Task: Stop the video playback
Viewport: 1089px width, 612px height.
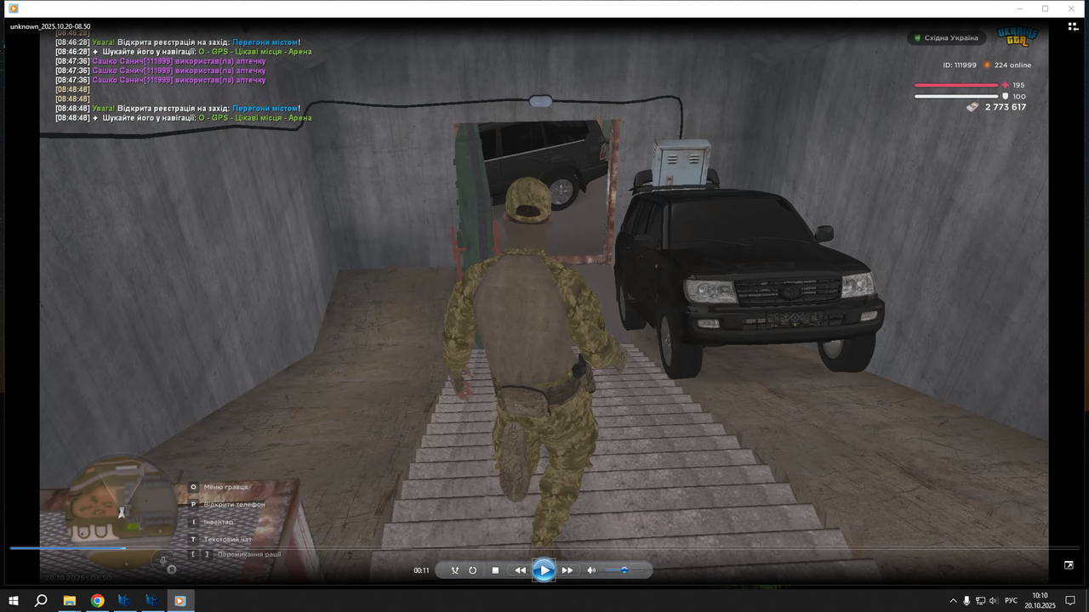Action: pos(495,570)
